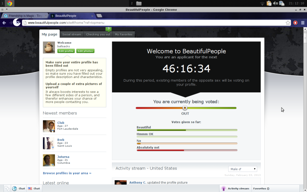The width and height of the screenshot is (307, 192).
Task: Click the voting slider handle marked OUT
Action: (x=185, y=108)
